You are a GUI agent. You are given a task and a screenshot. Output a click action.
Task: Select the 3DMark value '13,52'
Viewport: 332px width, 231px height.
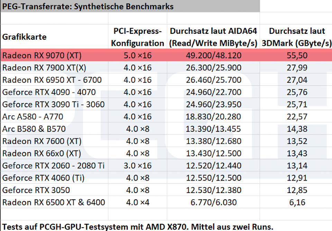click(297, 141)
